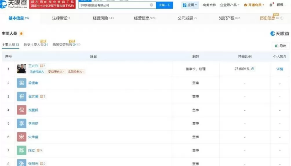Click the 导出 export button
This screenshot has height=166, width=291.
281,46
